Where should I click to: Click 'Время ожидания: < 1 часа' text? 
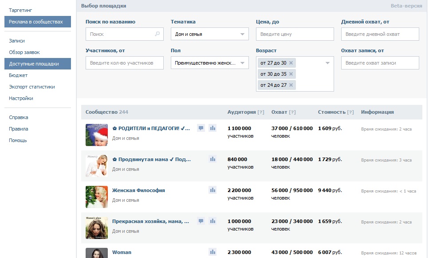(x=389, y=191)
